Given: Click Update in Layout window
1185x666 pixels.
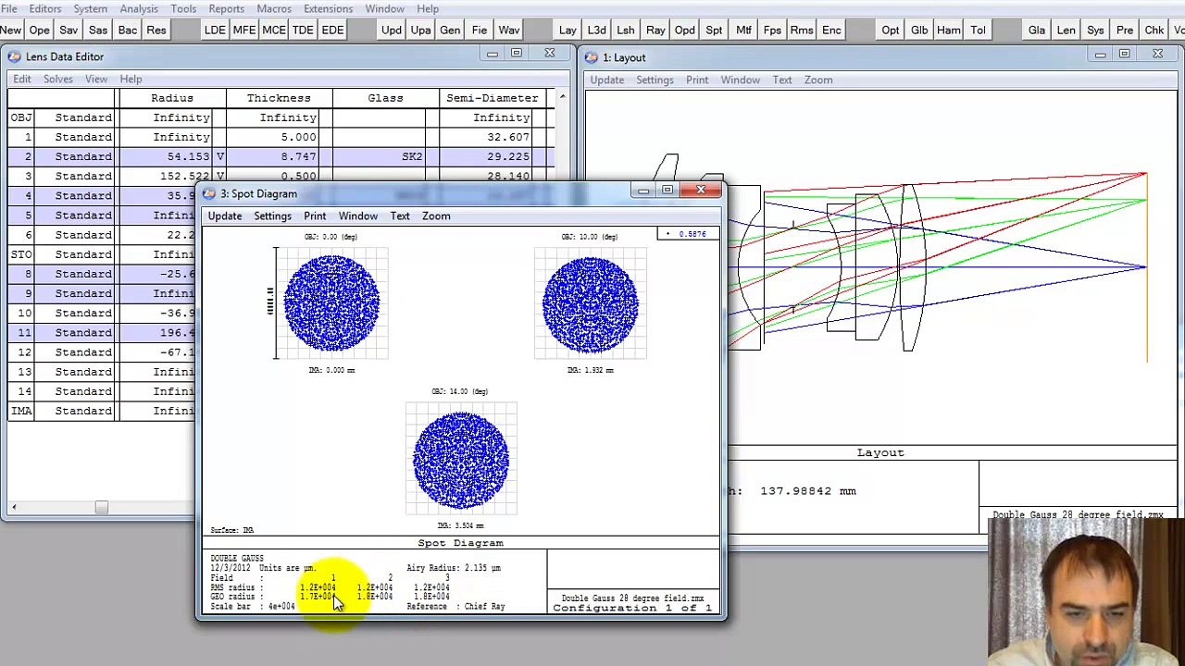Looking at the screenshot, I should click(x=607, y=80).
